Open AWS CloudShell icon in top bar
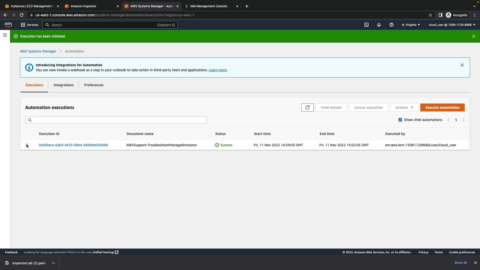 [366, 25]
